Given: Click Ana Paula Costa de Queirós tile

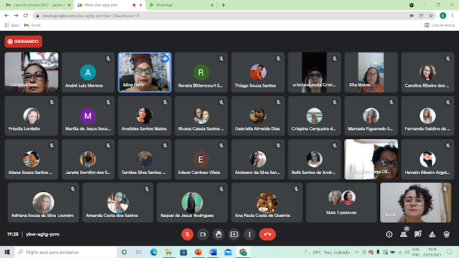Looking at the screenshot, I should coord(267,202).
